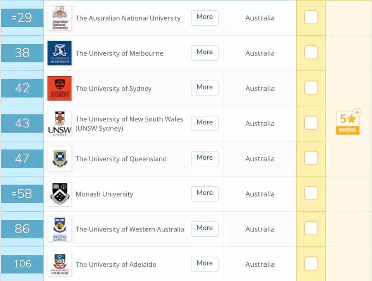Viewport: 372px width, 281px height.
Task: Open the University of Melbourne logo
Action: click(60, 53)
